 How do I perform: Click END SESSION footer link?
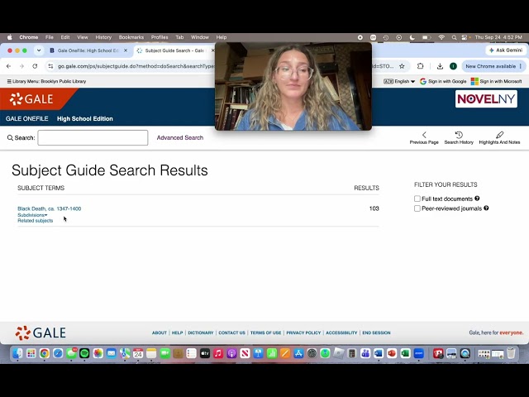click(x=376, y=332)
